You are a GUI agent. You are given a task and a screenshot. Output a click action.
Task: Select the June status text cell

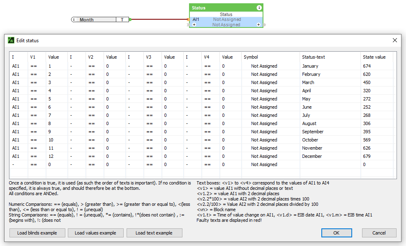click(x=330, y=107)
